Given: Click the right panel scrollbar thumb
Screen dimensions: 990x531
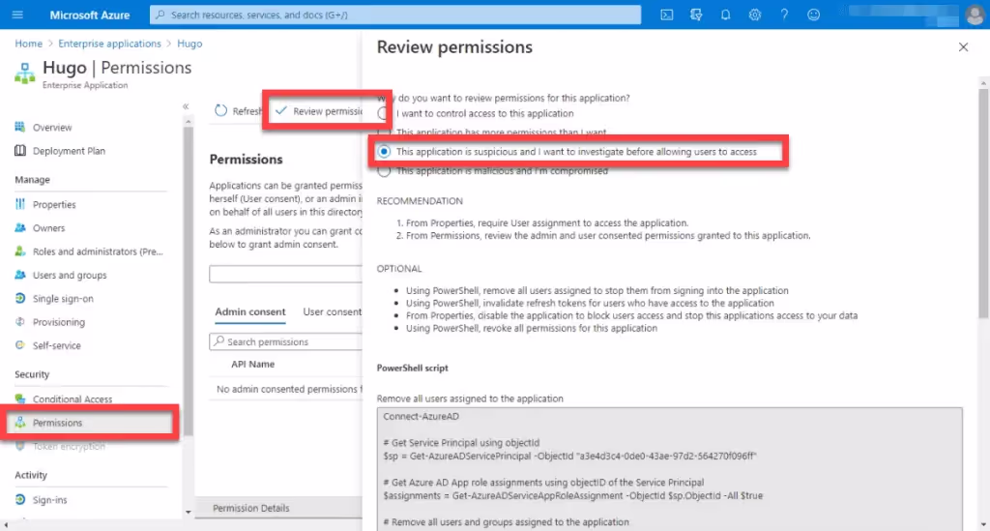Looking at the screenshot, I should click(983, 202).
